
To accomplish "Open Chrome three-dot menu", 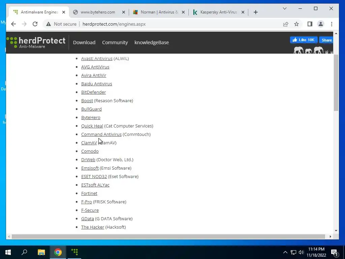I will 332,24.
